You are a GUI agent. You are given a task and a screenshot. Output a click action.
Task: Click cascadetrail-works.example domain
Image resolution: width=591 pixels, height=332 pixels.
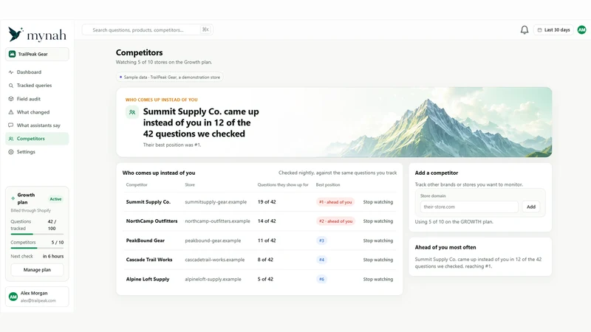pos(214,260)
